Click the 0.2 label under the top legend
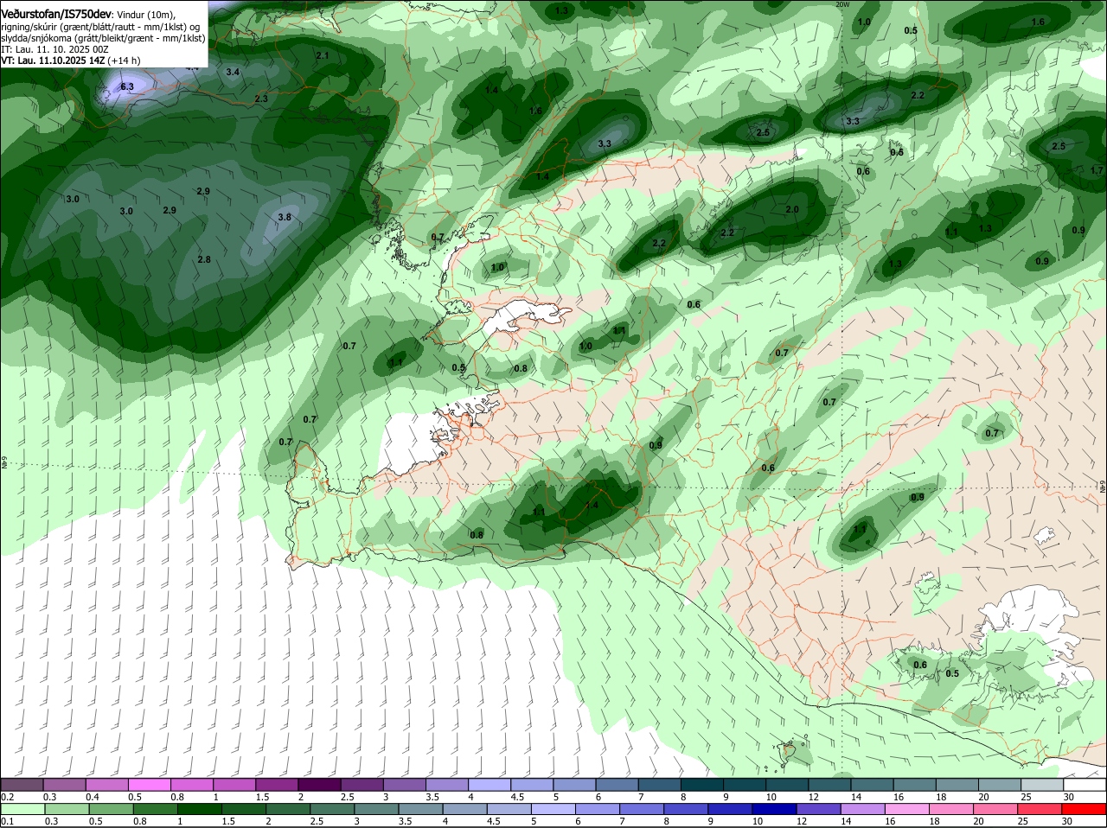 7,796
